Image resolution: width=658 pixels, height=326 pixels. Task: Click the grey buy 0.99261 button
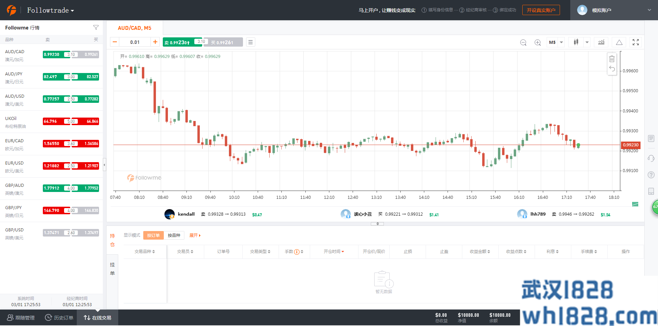pyautogui.click(x=223, y=42)
